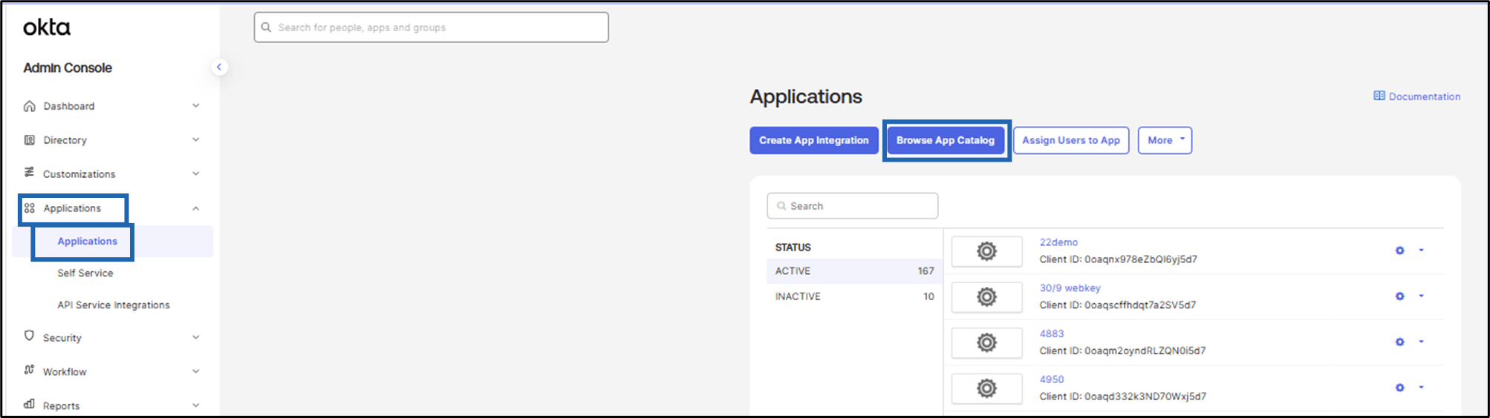Click the Directory icon in the sidebar
Viewport: 1490px width, 418px height.
pyautogui.click(x=30, y=140)
